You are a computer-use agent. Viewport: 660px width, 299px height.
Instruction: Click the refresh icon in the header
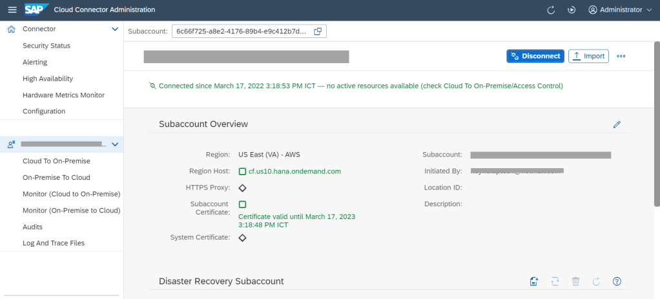[551, 10]
